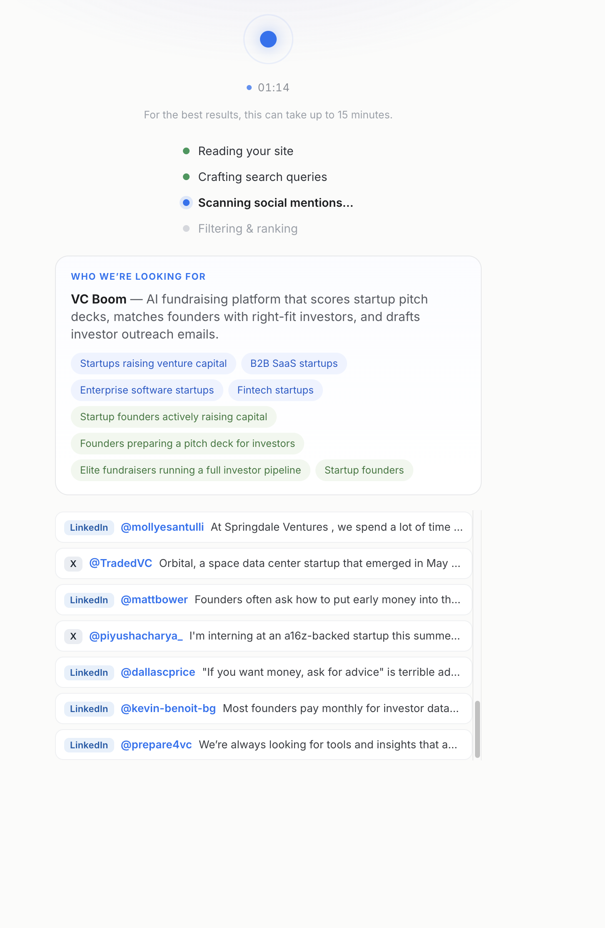
Task: Click the LinkedIn badge on @dallascprice's post
Action: [89, 672]
